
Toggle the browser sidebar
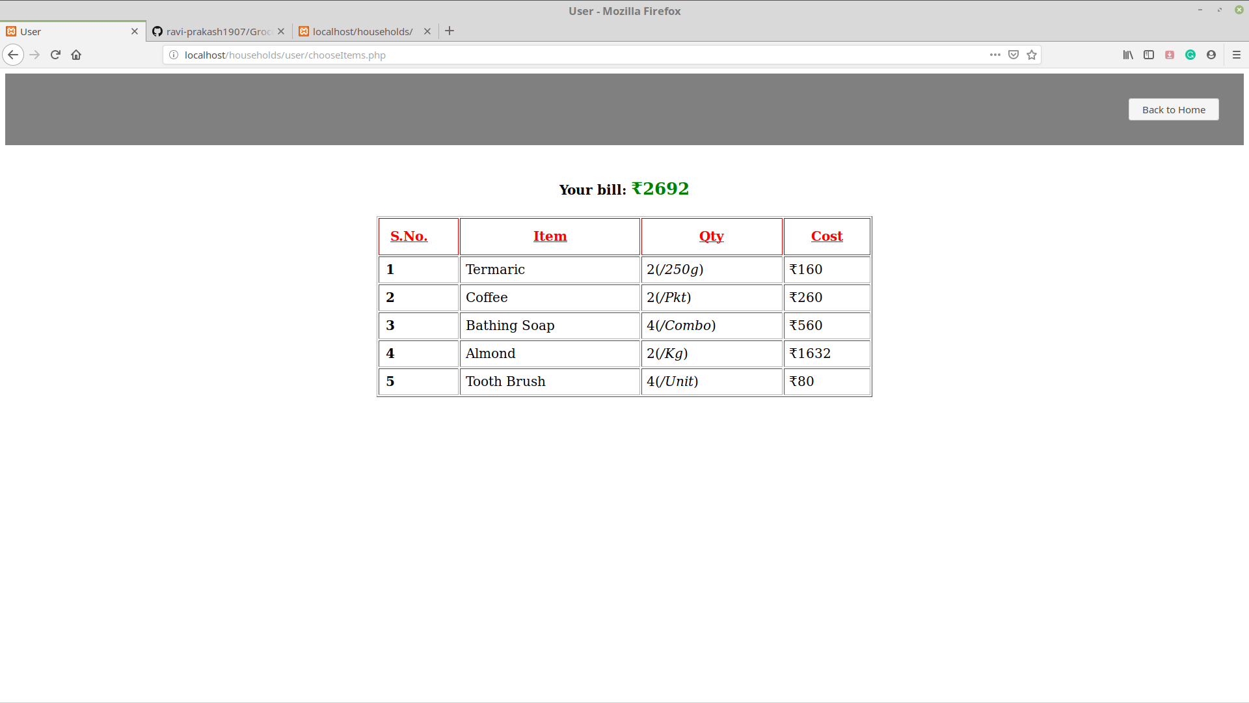(1149, 55)
